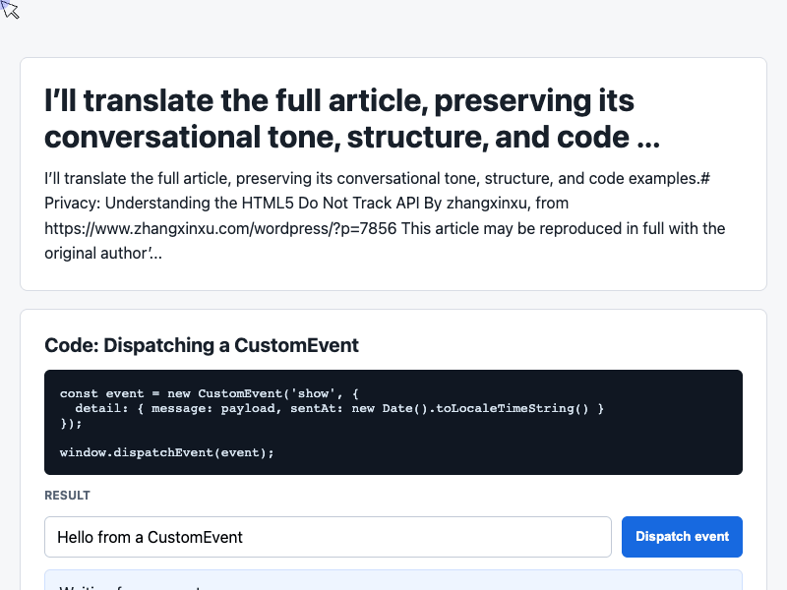
Task: Click the author name zhangxinxu in summary
Action: pyautogui.click(x=487, y=204)
